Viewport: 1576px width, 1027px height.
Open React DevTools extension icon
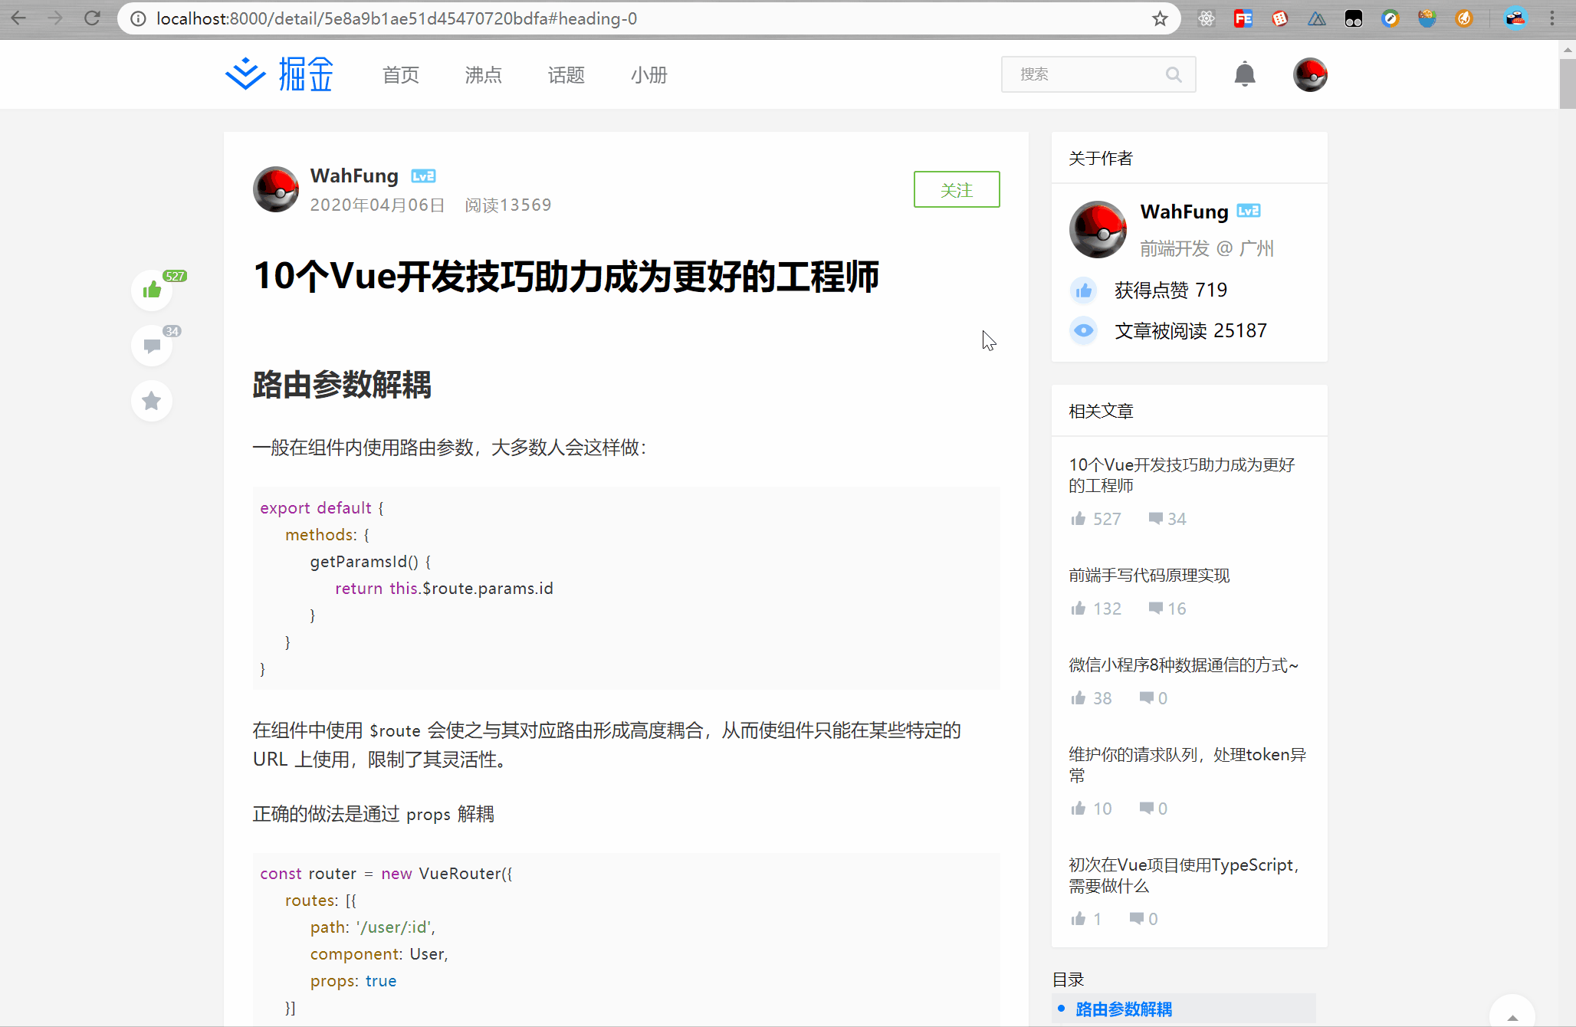[1207, 18]
